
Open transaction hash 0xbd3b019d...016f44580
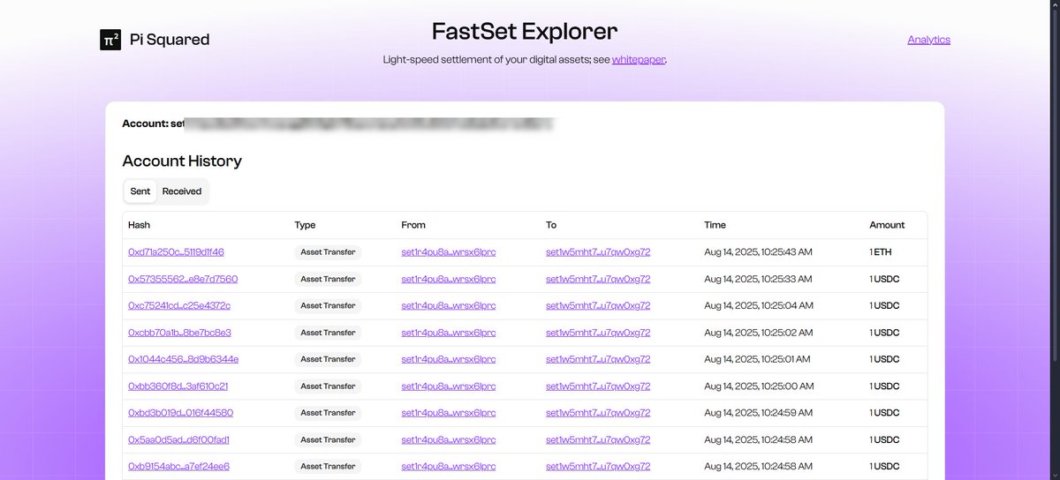(180, 413)
